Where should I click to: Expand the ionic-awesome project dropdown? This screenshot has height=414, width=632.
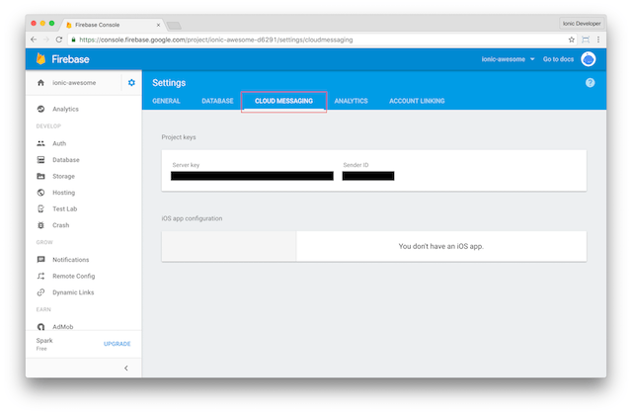tap(507, 59)
